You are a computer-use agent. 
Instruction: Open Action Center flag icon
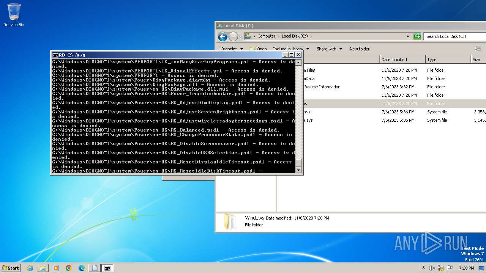(450, 268)
